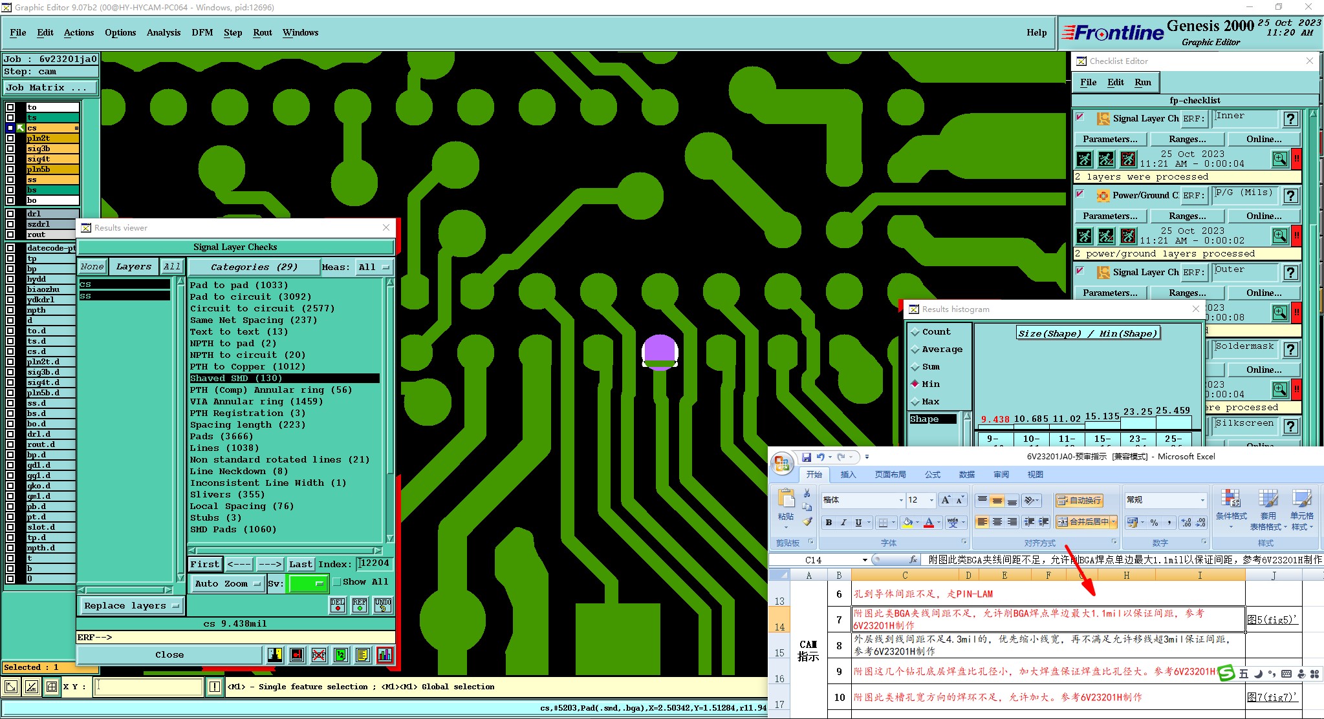
Task: Select the Count radio option in histogram
Action: 915,332
